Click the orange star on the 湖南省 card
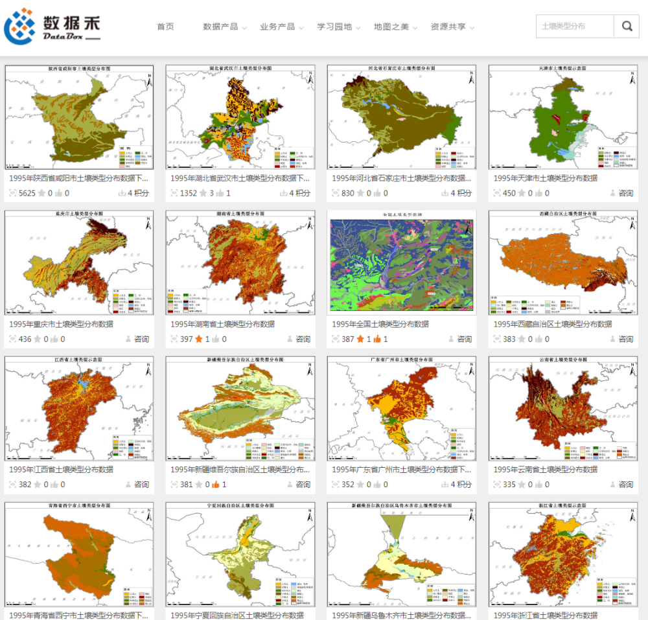This screenshot has width=648, height=620. coord(199,339)
